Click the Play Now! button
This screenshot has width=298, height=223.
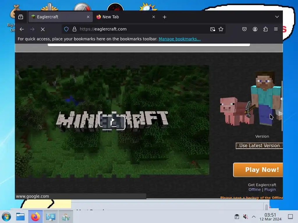[258, 170]
